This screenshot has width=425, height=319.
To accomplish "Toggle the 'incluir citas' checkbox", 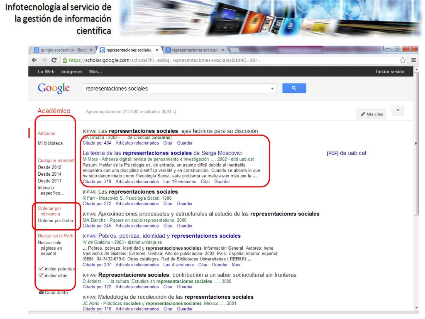I will pos(41,275).
